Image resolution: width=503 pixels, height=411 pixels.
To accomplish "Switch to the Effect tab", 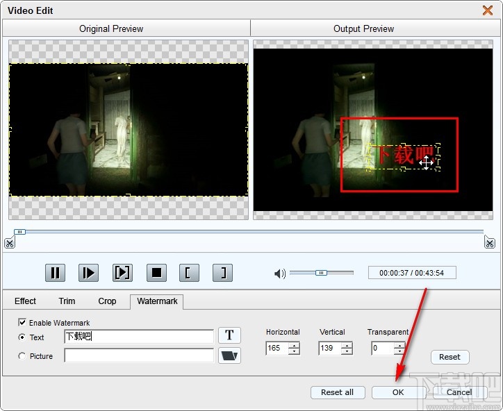I will pyautogui.click(x=25, y=301).
